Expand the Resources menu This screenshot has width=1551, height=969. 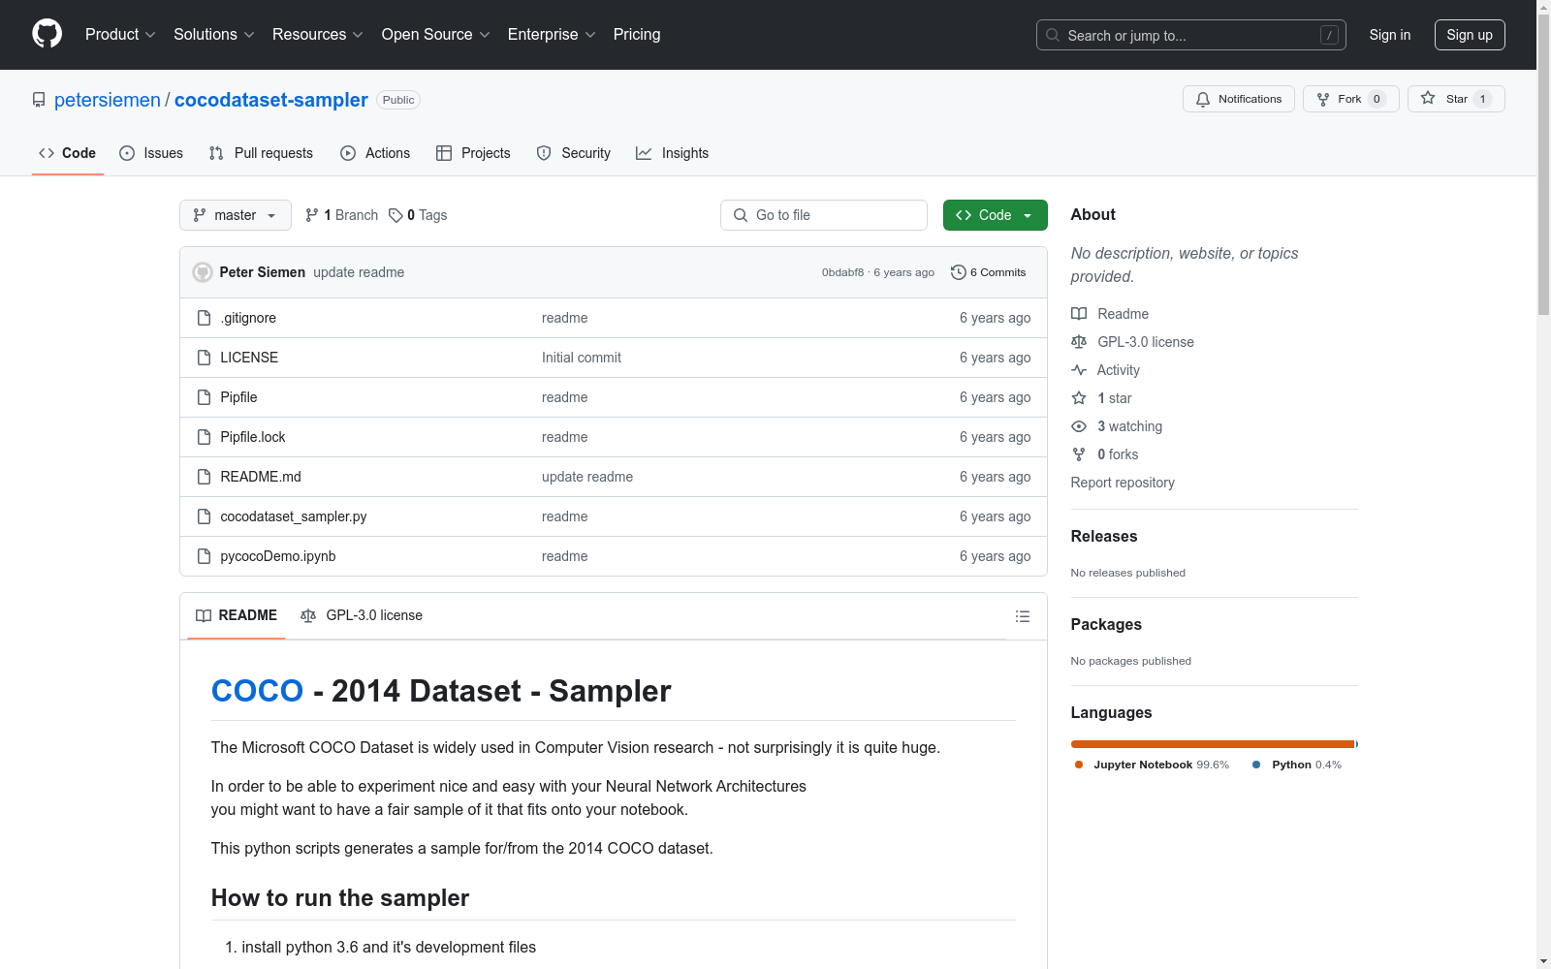click(x=318, y=35)
